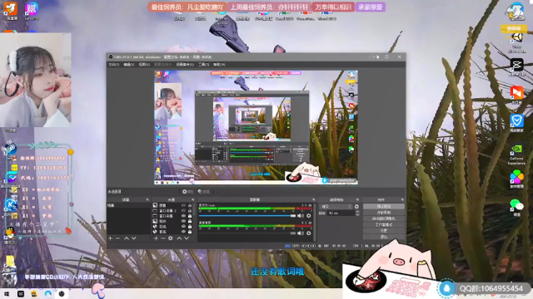Click the transition duration input field

click(x=341, y=213)
